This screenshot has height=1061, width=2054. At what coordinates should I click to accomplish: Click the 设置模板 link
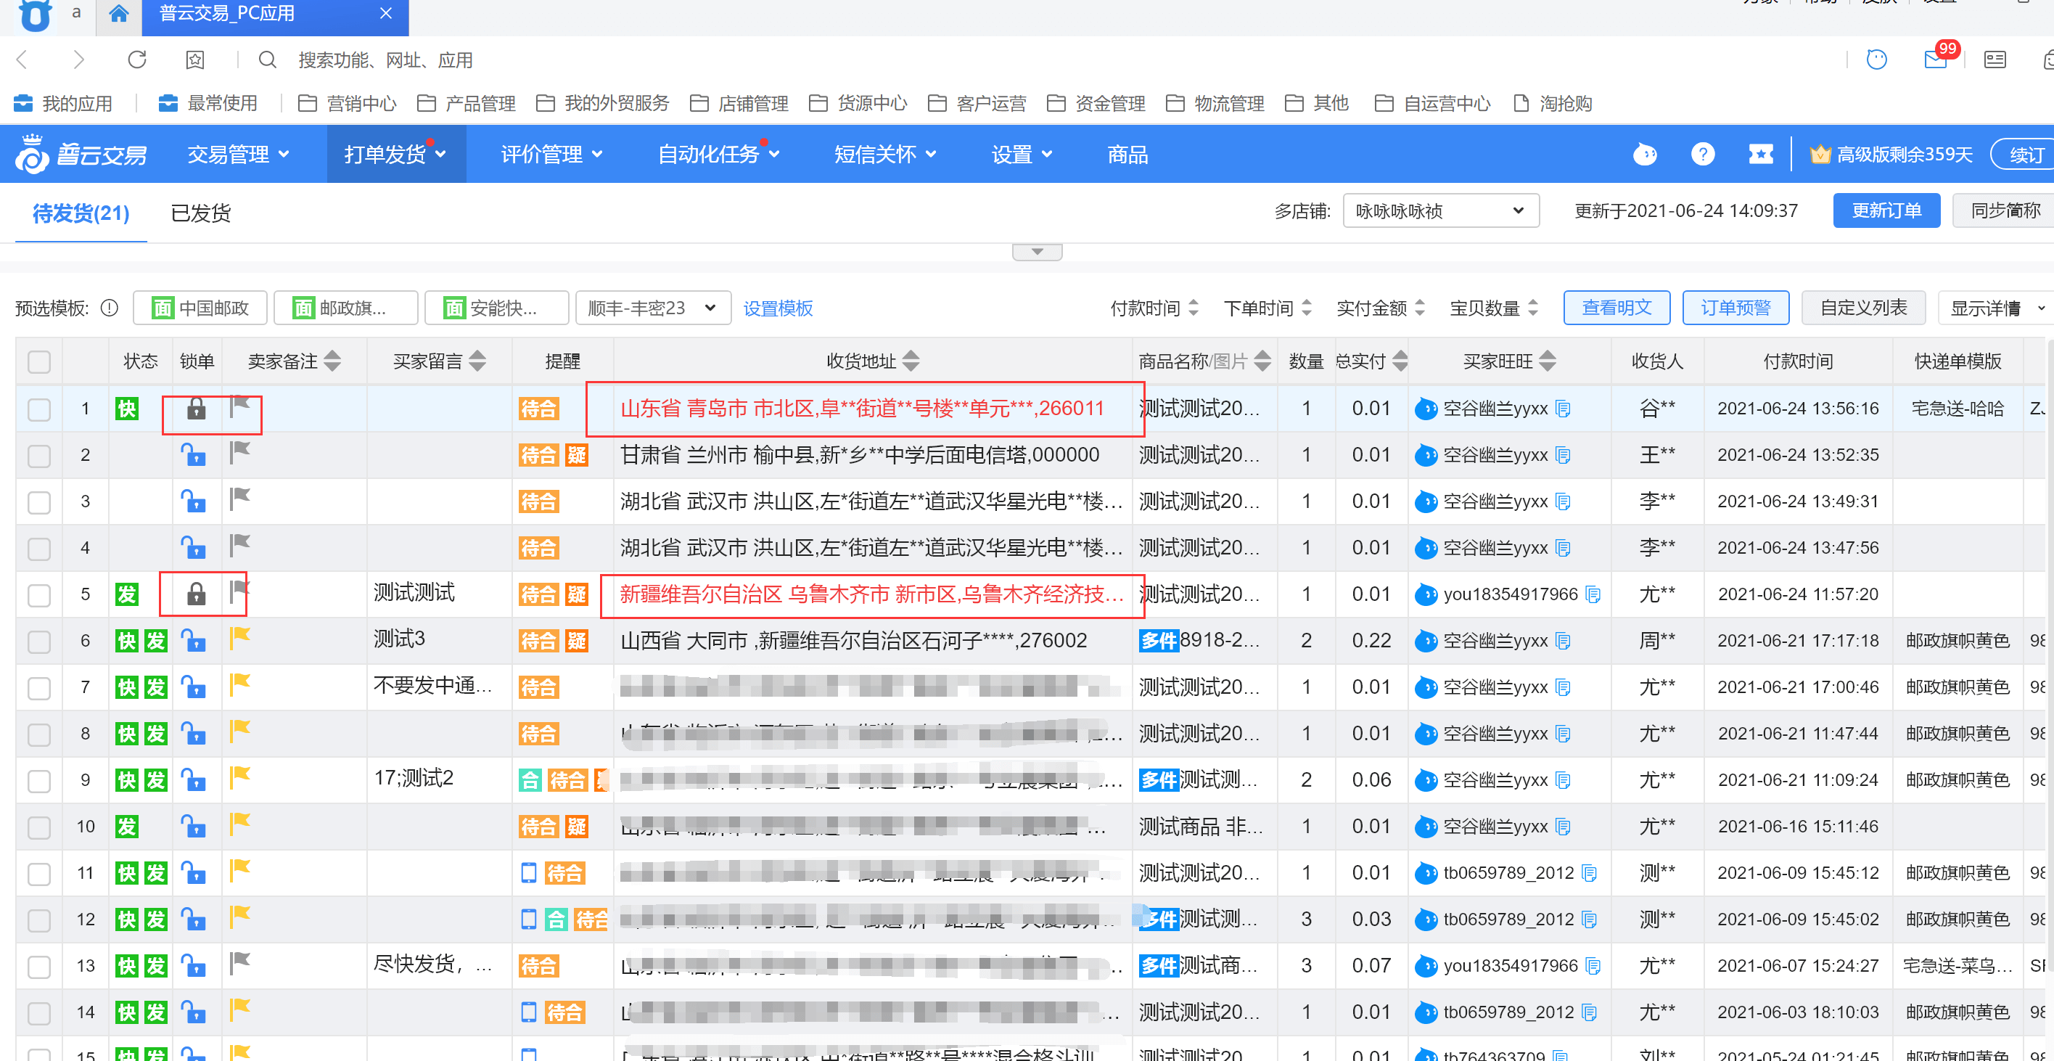point(778,308)
